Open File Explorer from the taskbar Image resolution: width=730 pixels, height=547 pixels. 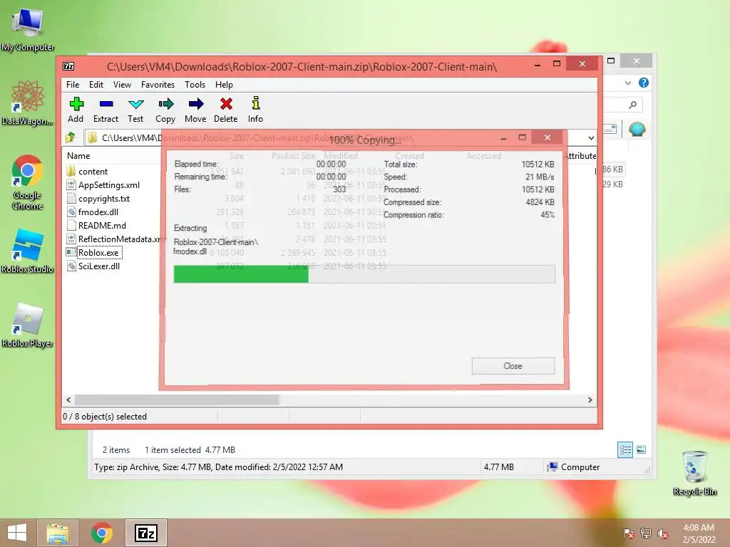[x=58, y=533]
